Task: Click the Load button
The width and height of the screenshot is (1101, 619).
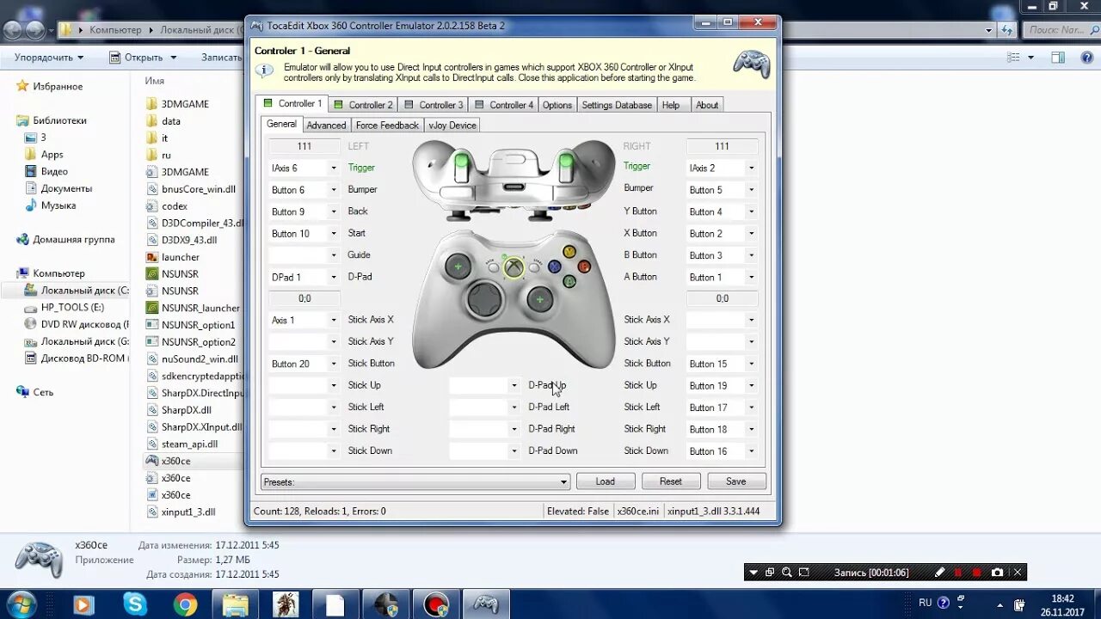Action: [606, 481]
